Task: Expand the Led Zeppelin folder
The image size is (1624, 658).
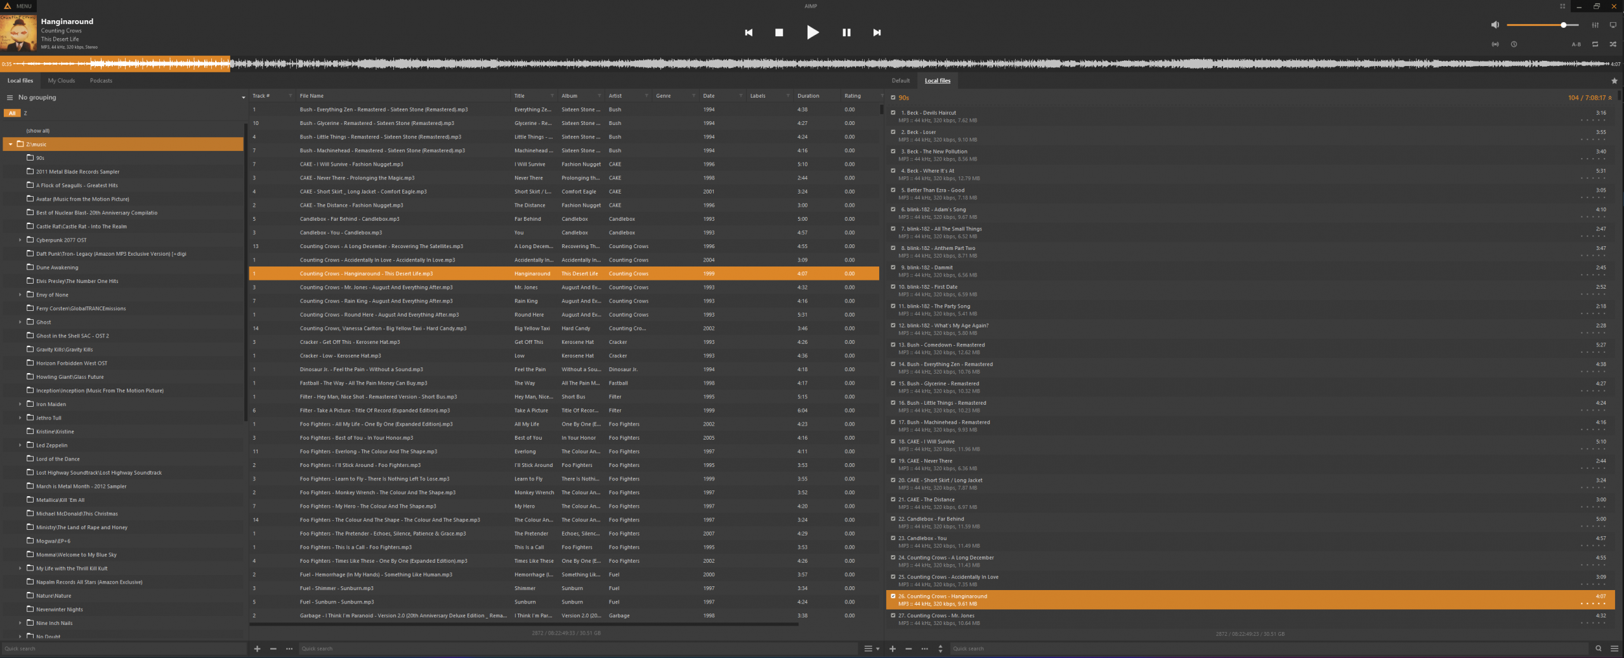Action: point(20,445)
